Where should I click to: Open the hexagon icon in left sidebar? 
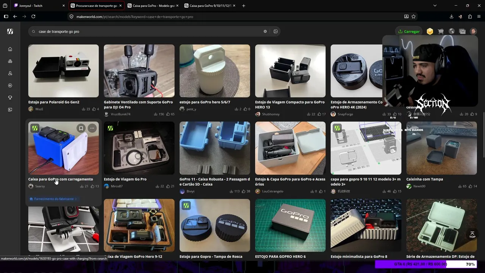coord(10,85)
